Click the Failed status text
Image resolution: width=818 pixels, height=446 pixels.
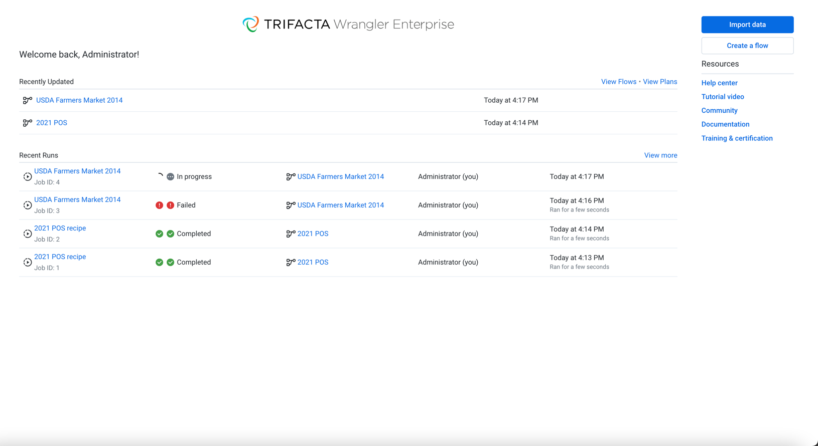(186, 205)
